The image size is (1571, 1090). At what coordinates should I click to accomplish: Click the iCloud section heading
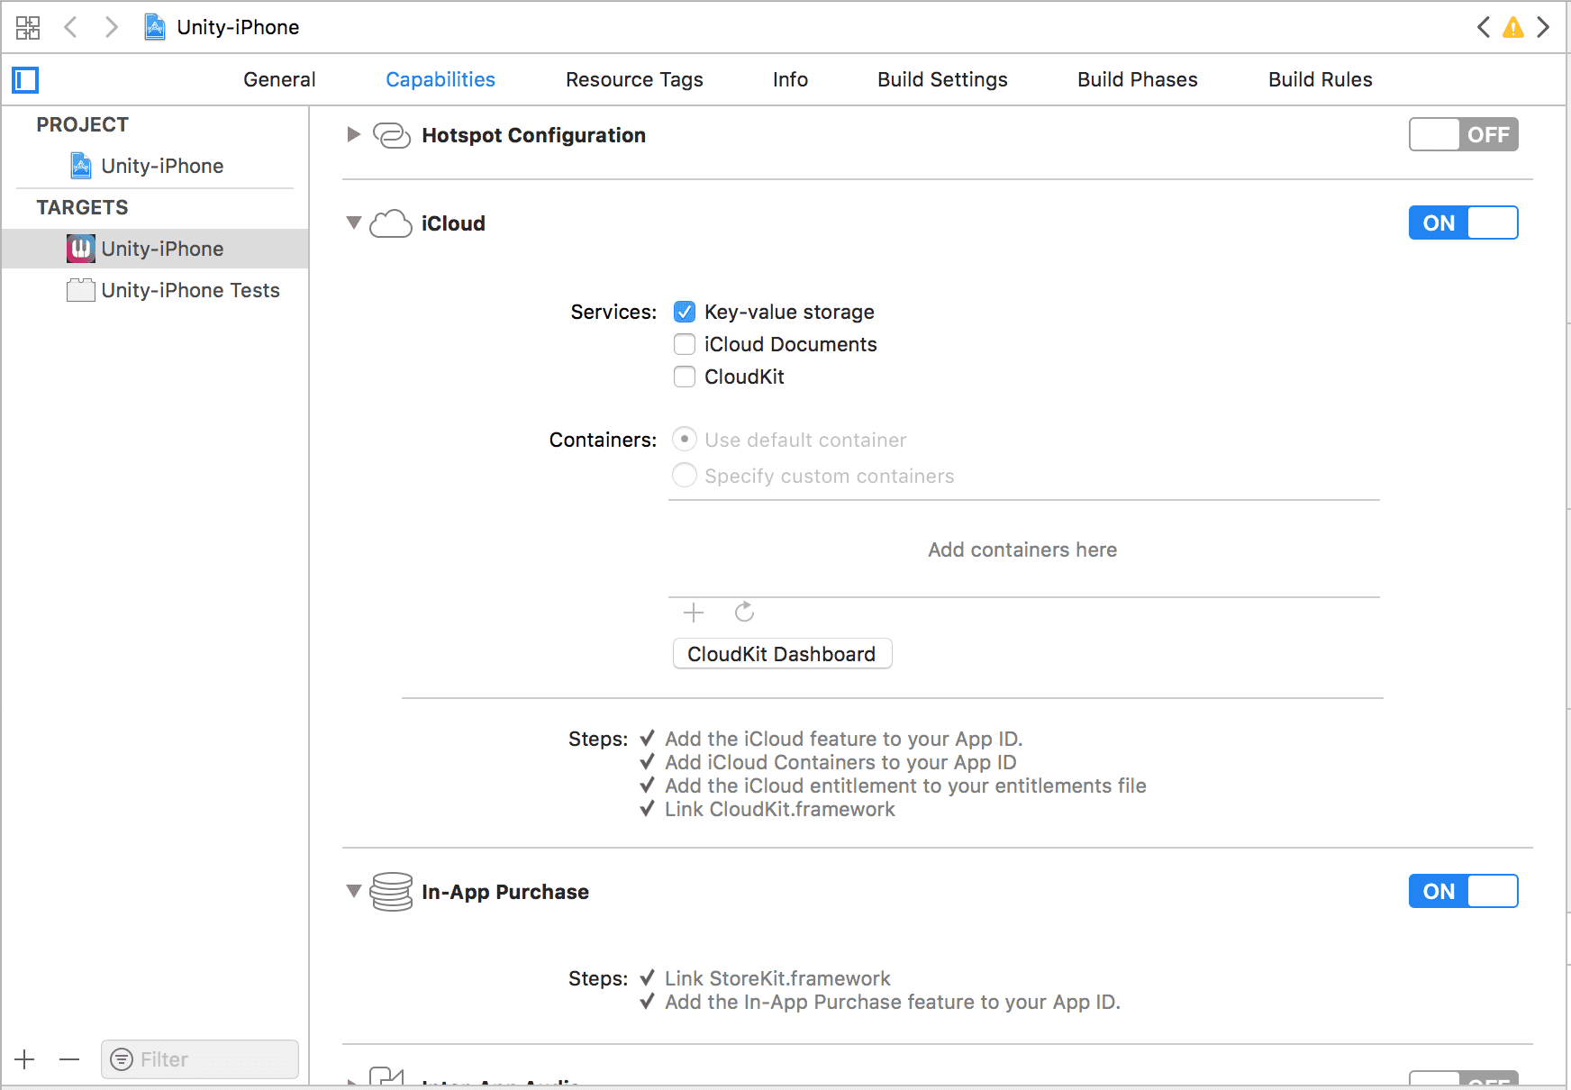(453, 223)
